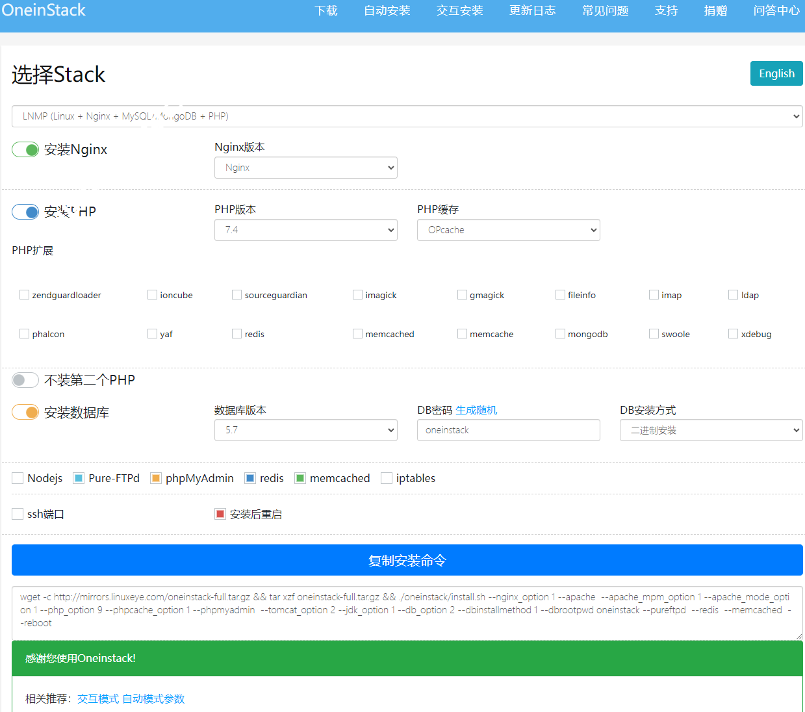805x712 pixels.
Task: Check the xdebug PHP extension
Action: pos(733,334)
